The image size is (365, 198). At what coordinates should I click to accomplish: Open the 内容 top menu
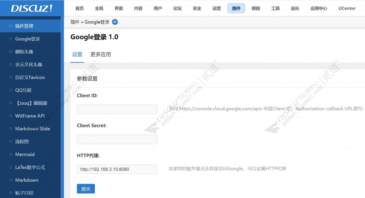[x=138, y=8]
